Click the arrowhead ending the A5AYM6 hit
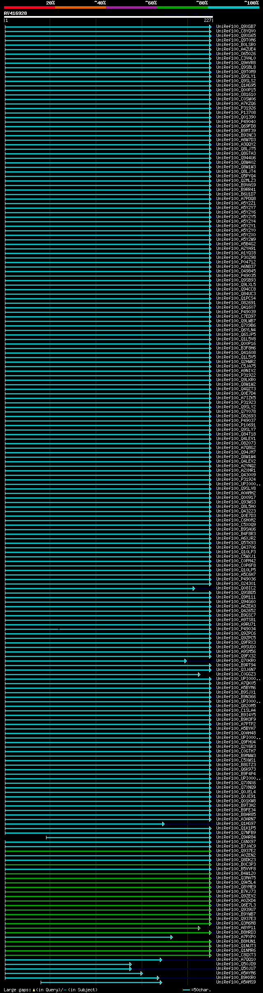The height and width of the screenshot is (993, 263). pyautogui.click(x=142, y=973)
